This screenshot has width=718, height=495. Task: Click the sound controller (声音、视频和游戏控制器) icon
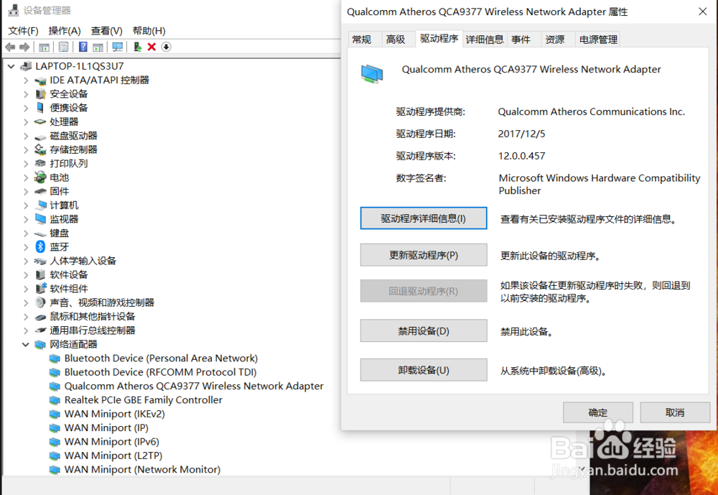pyautogui.click(x=40, y=302)
